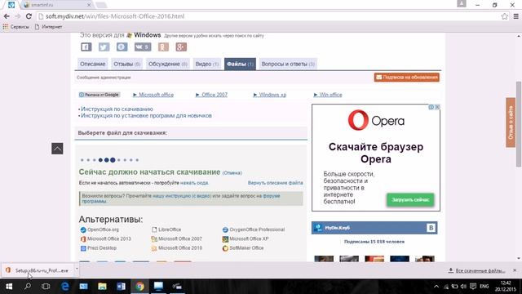This screenshot has height=294, width=522.
Task: Share page via Odnoklassniki icon
Action: (x=163, y=47)
